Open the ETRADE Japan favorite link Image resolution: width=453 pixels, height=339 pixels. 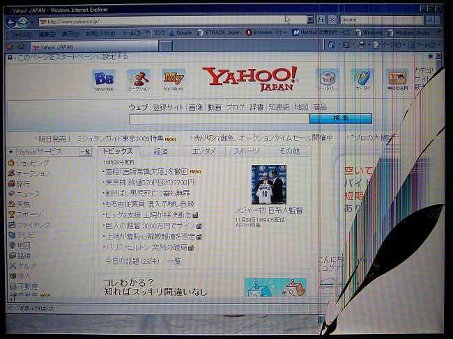tap(219, 32)
